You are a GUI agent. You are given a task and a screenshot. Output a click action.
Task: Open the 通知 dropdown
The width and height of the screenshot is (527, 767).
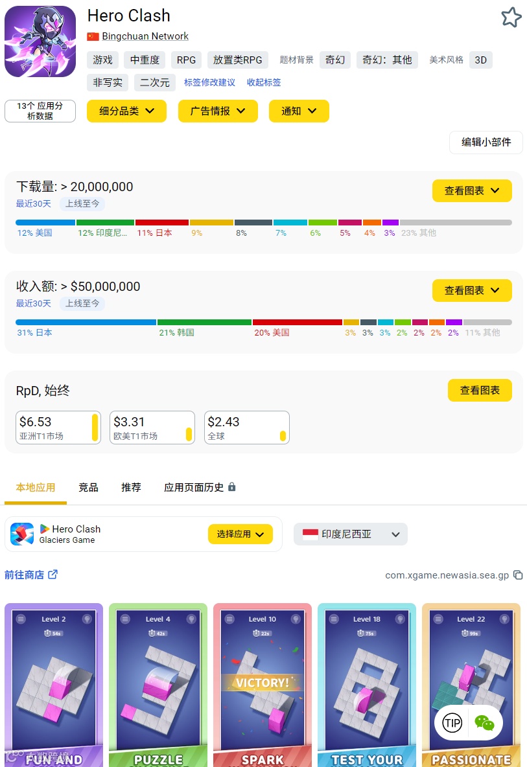point(299,111)
